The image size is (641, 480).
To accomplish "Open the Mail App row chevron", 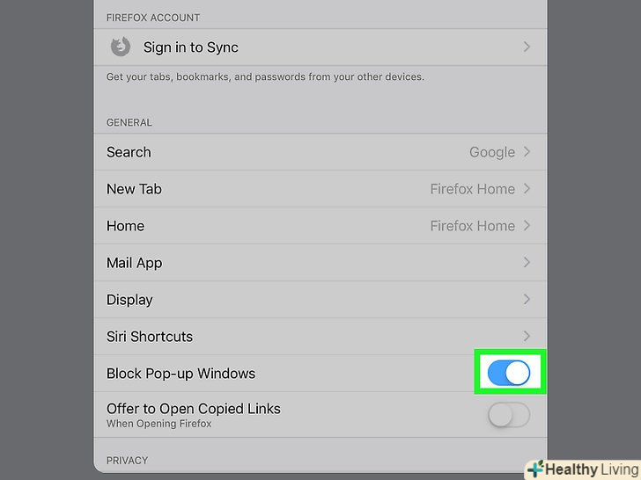I will pyautogui.click(x=527, y=263).
